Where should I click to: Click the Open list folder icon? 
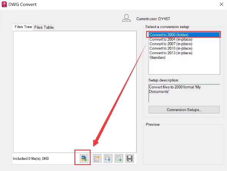[108, 158]
